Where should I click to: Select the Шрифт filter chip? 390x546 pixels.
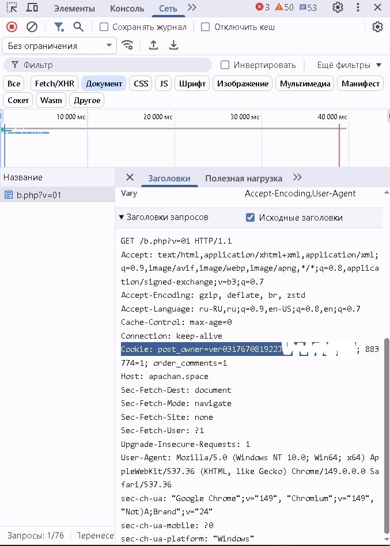tap(192, 84)
